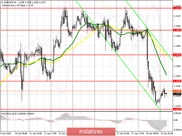The height and width of the screenshot is (136, 182).
Task: Click the 0.00135 MACD scale value
Action: tap(177, 113)
